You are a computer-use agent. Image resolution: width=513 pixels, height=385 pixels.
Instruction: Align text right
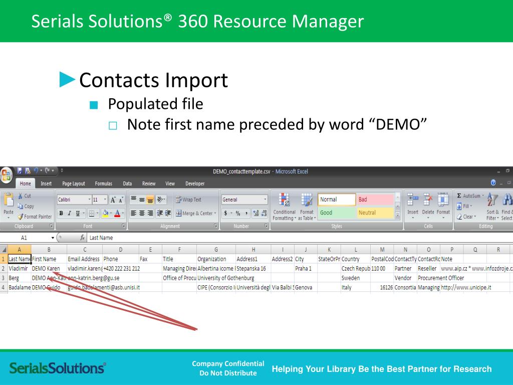(x=150, y=213)
